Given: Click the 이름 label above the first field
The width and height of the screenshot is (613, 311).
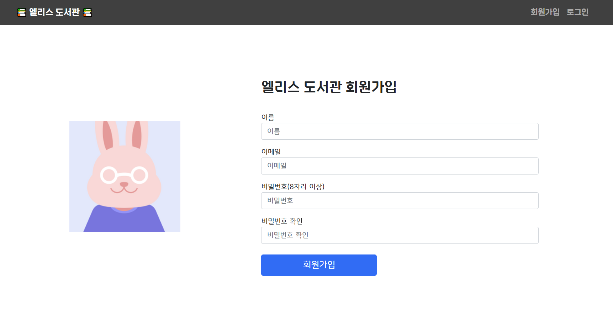Looking at the screenshot, I should [x=268, y=117].
